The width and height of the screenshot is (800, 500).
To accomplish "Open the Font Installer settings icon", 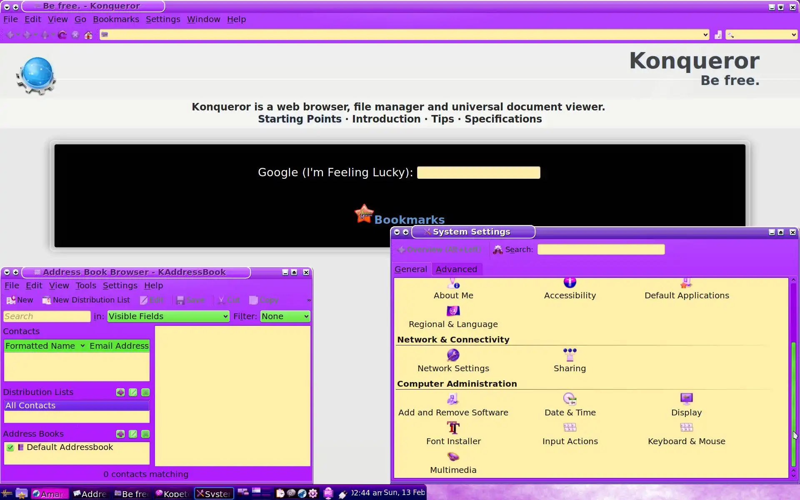I will (x=453, y=428).
